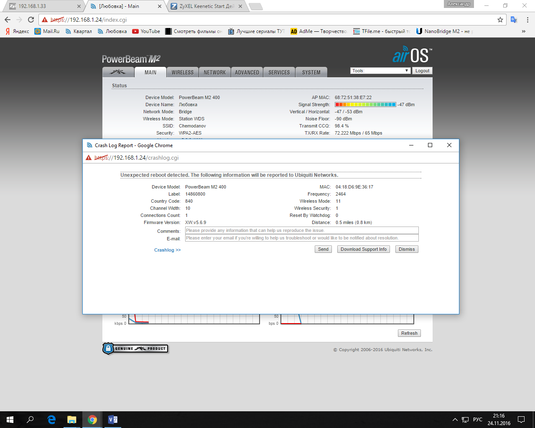Screen dimensions: 535x428
Task: Dismiss the crash log report
Action: [407, 249]
